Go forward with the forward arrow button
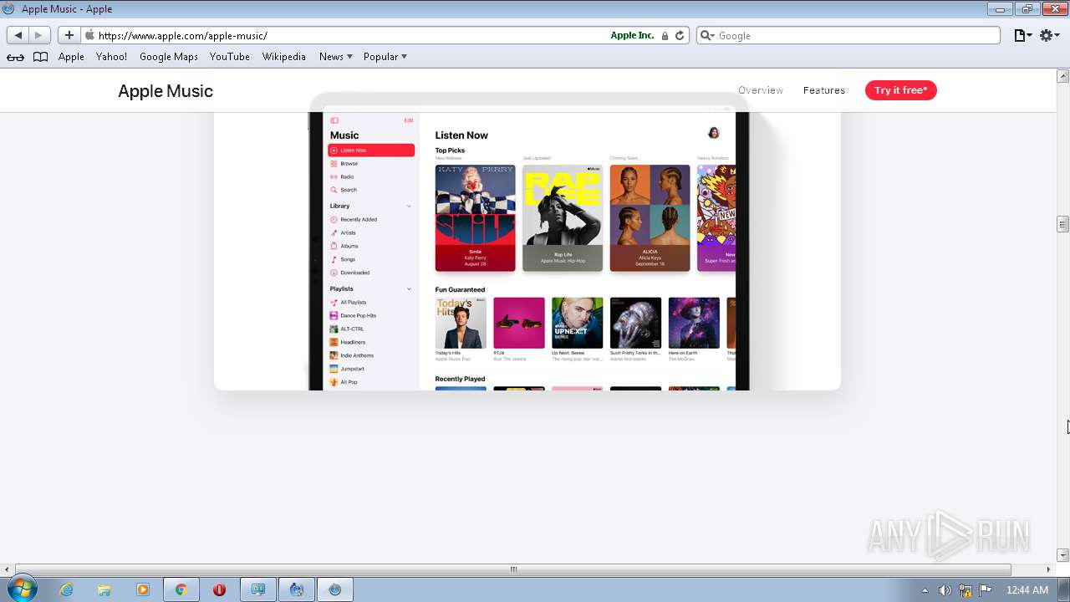Screen dimensions: 1070x602 coord(38,35)
